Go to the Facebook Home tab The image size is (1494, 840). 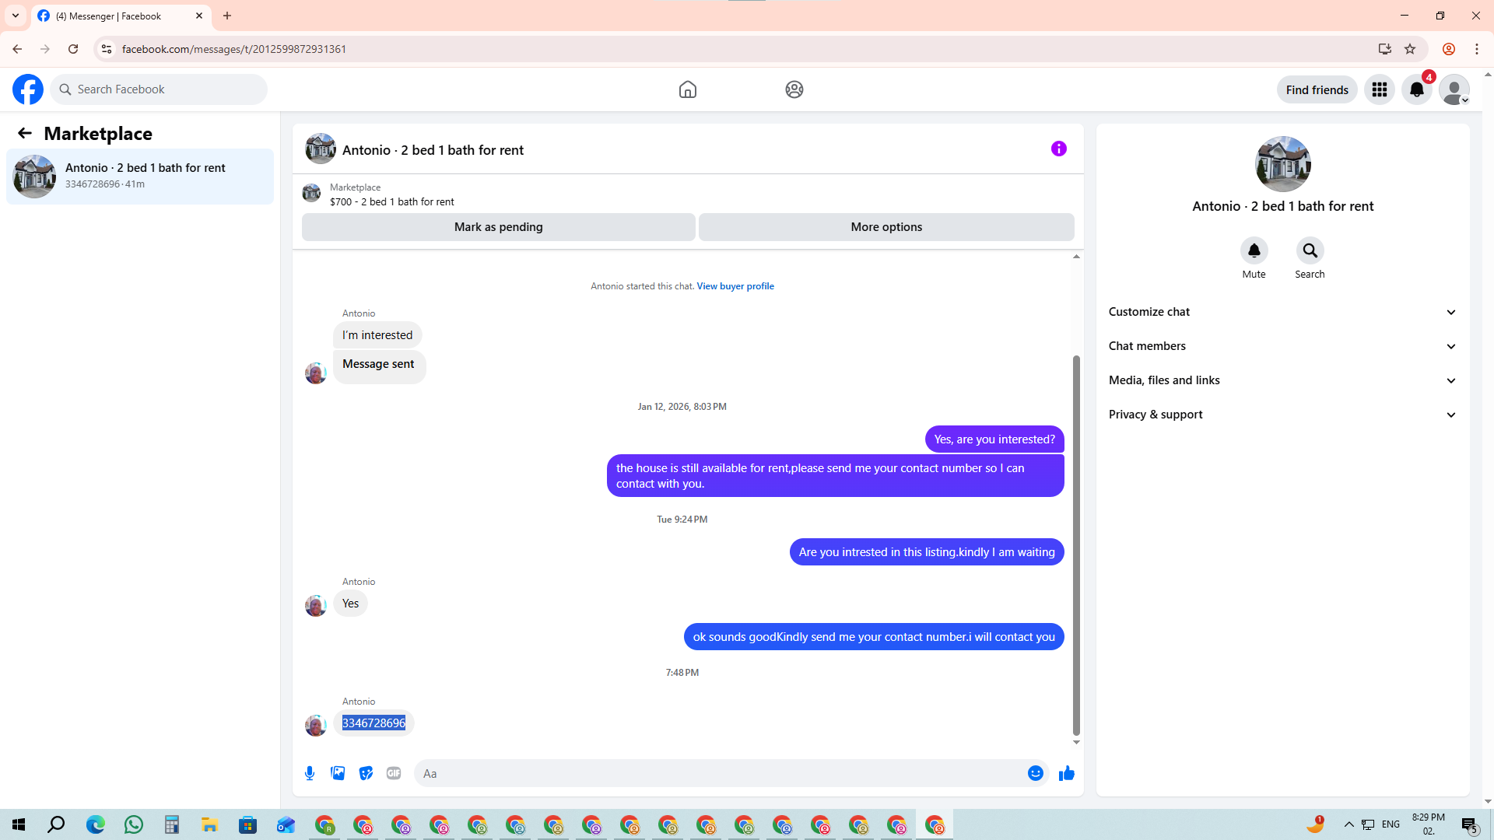687,89
